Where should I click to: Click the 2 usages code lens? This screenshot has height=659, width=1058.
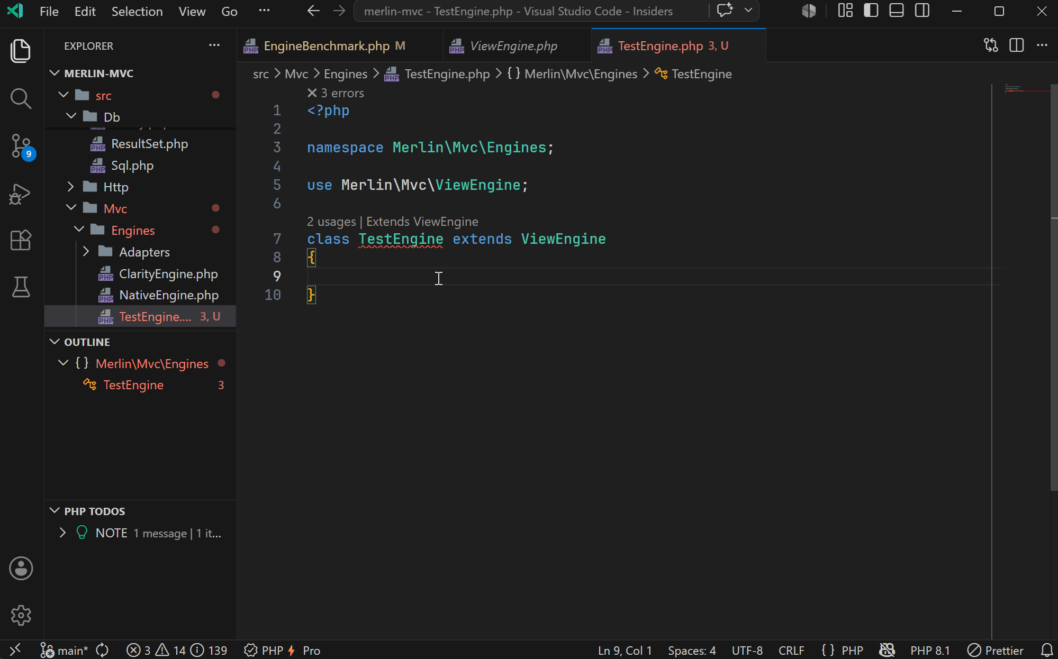(331, 222)
